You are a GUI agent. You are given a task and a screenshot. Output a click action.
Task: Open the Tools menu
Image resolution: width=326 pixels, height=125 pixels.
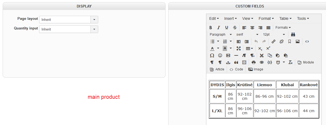[303, 18]
